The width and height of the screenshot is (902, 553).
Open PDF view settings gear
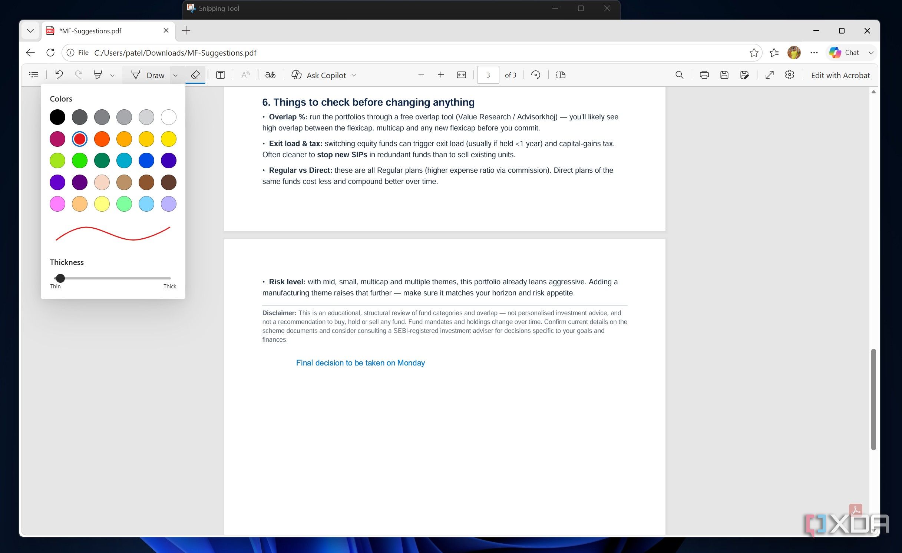click(790, 75)
